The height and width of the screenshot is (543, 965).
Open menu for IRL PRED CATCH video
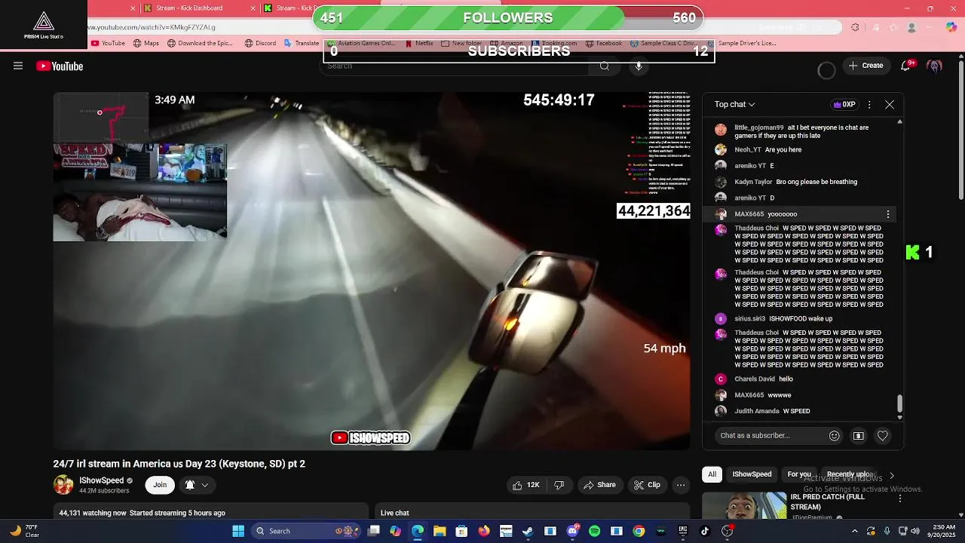click(899, 499)
